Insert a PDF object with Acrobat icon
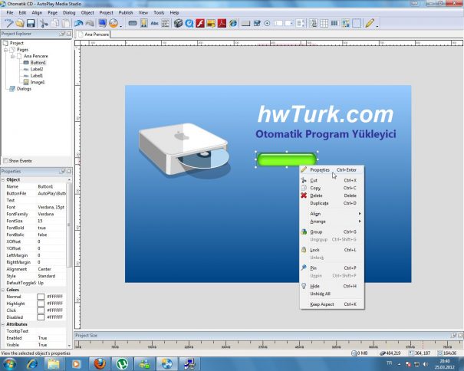This screenshot has width=464, height=371. [x=222, y=23]
